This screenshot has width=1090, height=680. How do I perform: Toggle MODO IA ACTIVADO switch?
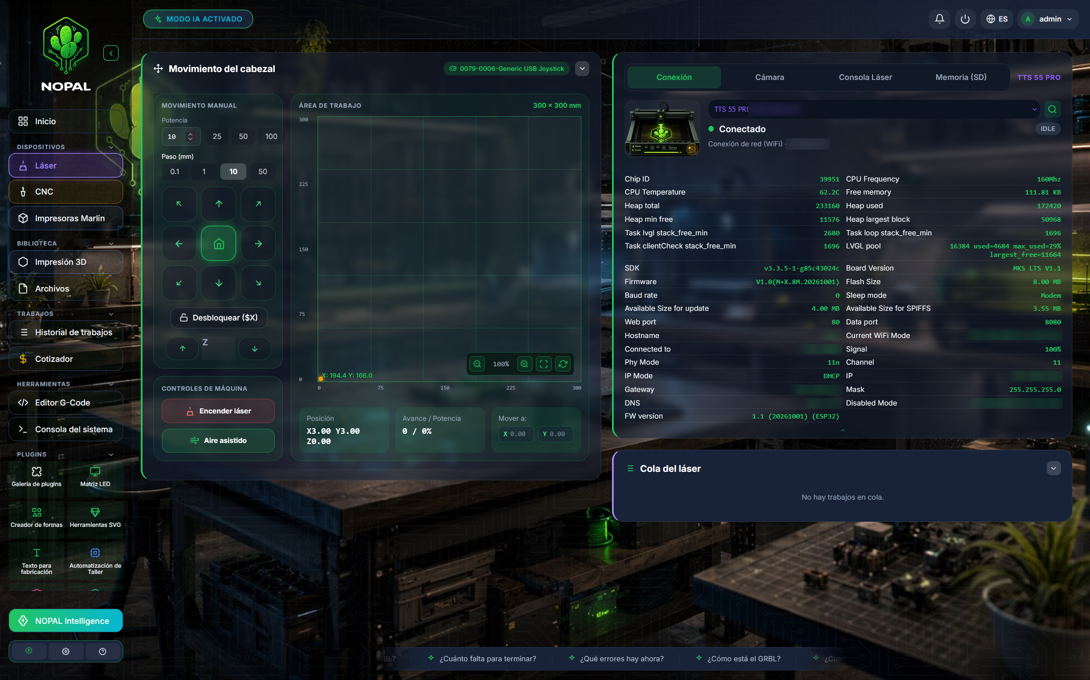point(198,19)
